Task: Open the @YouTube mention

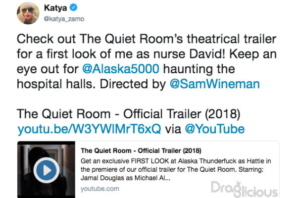Action: [x=215, y=129]
